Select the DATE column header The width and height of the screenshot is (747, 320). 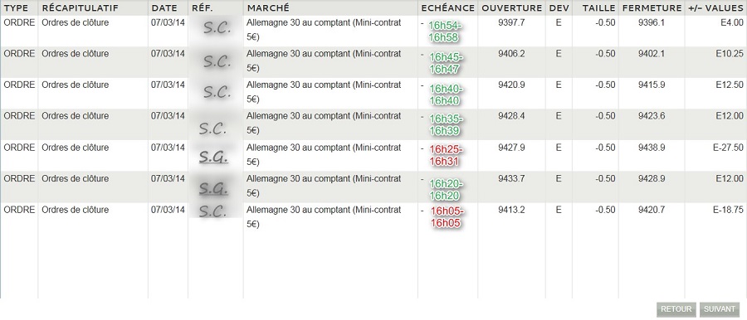(x=164, y=8)
